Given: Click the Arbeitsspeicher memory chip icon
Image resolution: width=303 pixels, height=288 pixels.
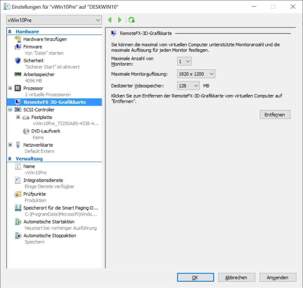Looking at the screenshot, I should coord(18,74).
